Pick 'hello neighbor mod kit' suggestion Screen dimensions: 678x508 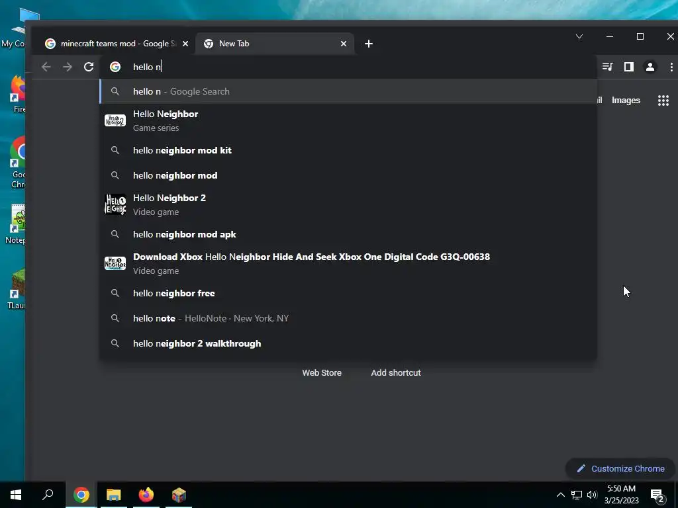tap(348, 150)
